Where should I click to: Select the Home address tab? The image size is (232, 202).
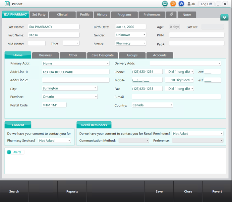18,55
